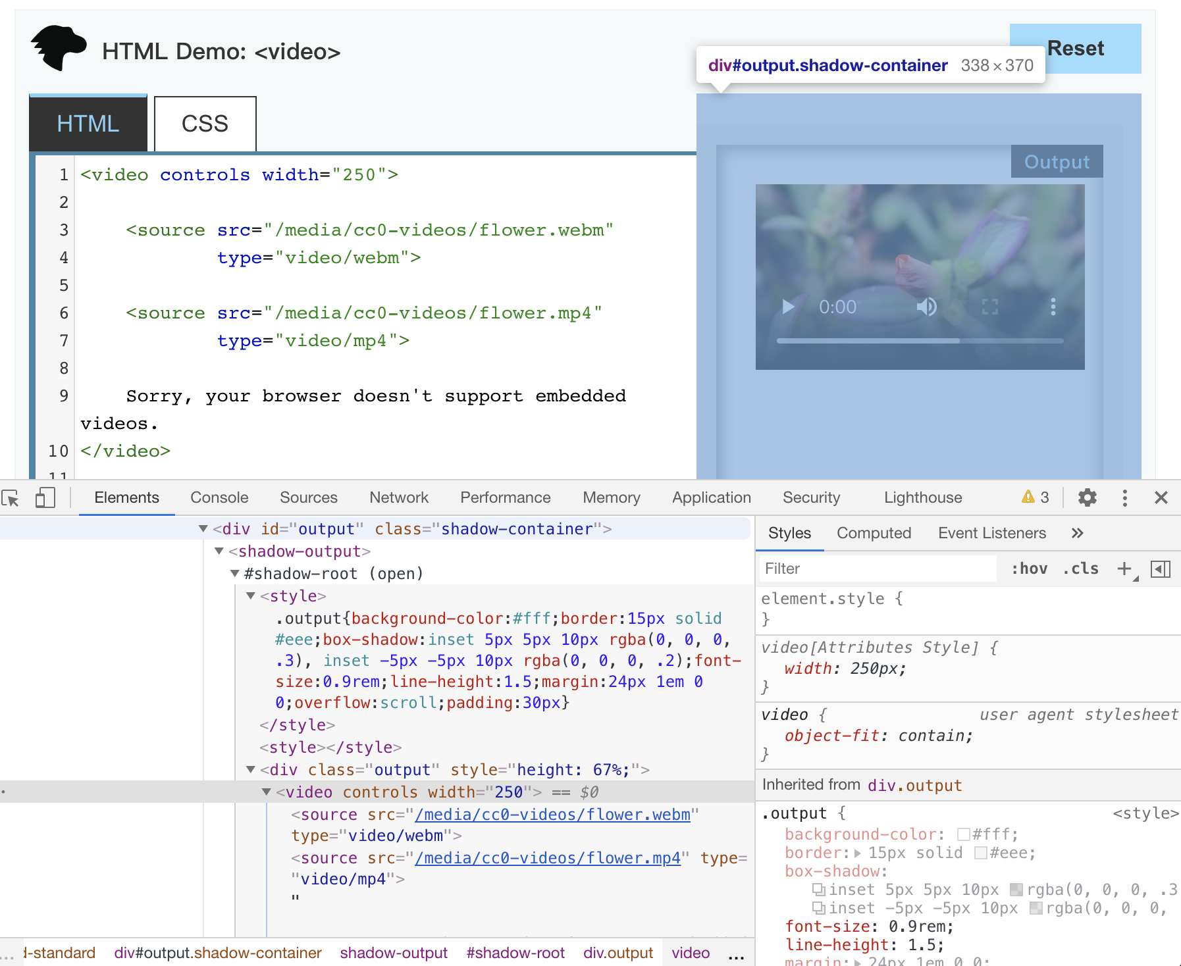Toggle the .cls class editor
Screen dimensions: 1181x966
click(1081, 569)
